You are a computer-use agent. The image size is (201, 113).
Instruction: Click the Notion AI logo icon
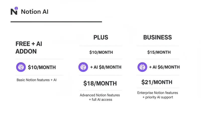pos(14,11)
